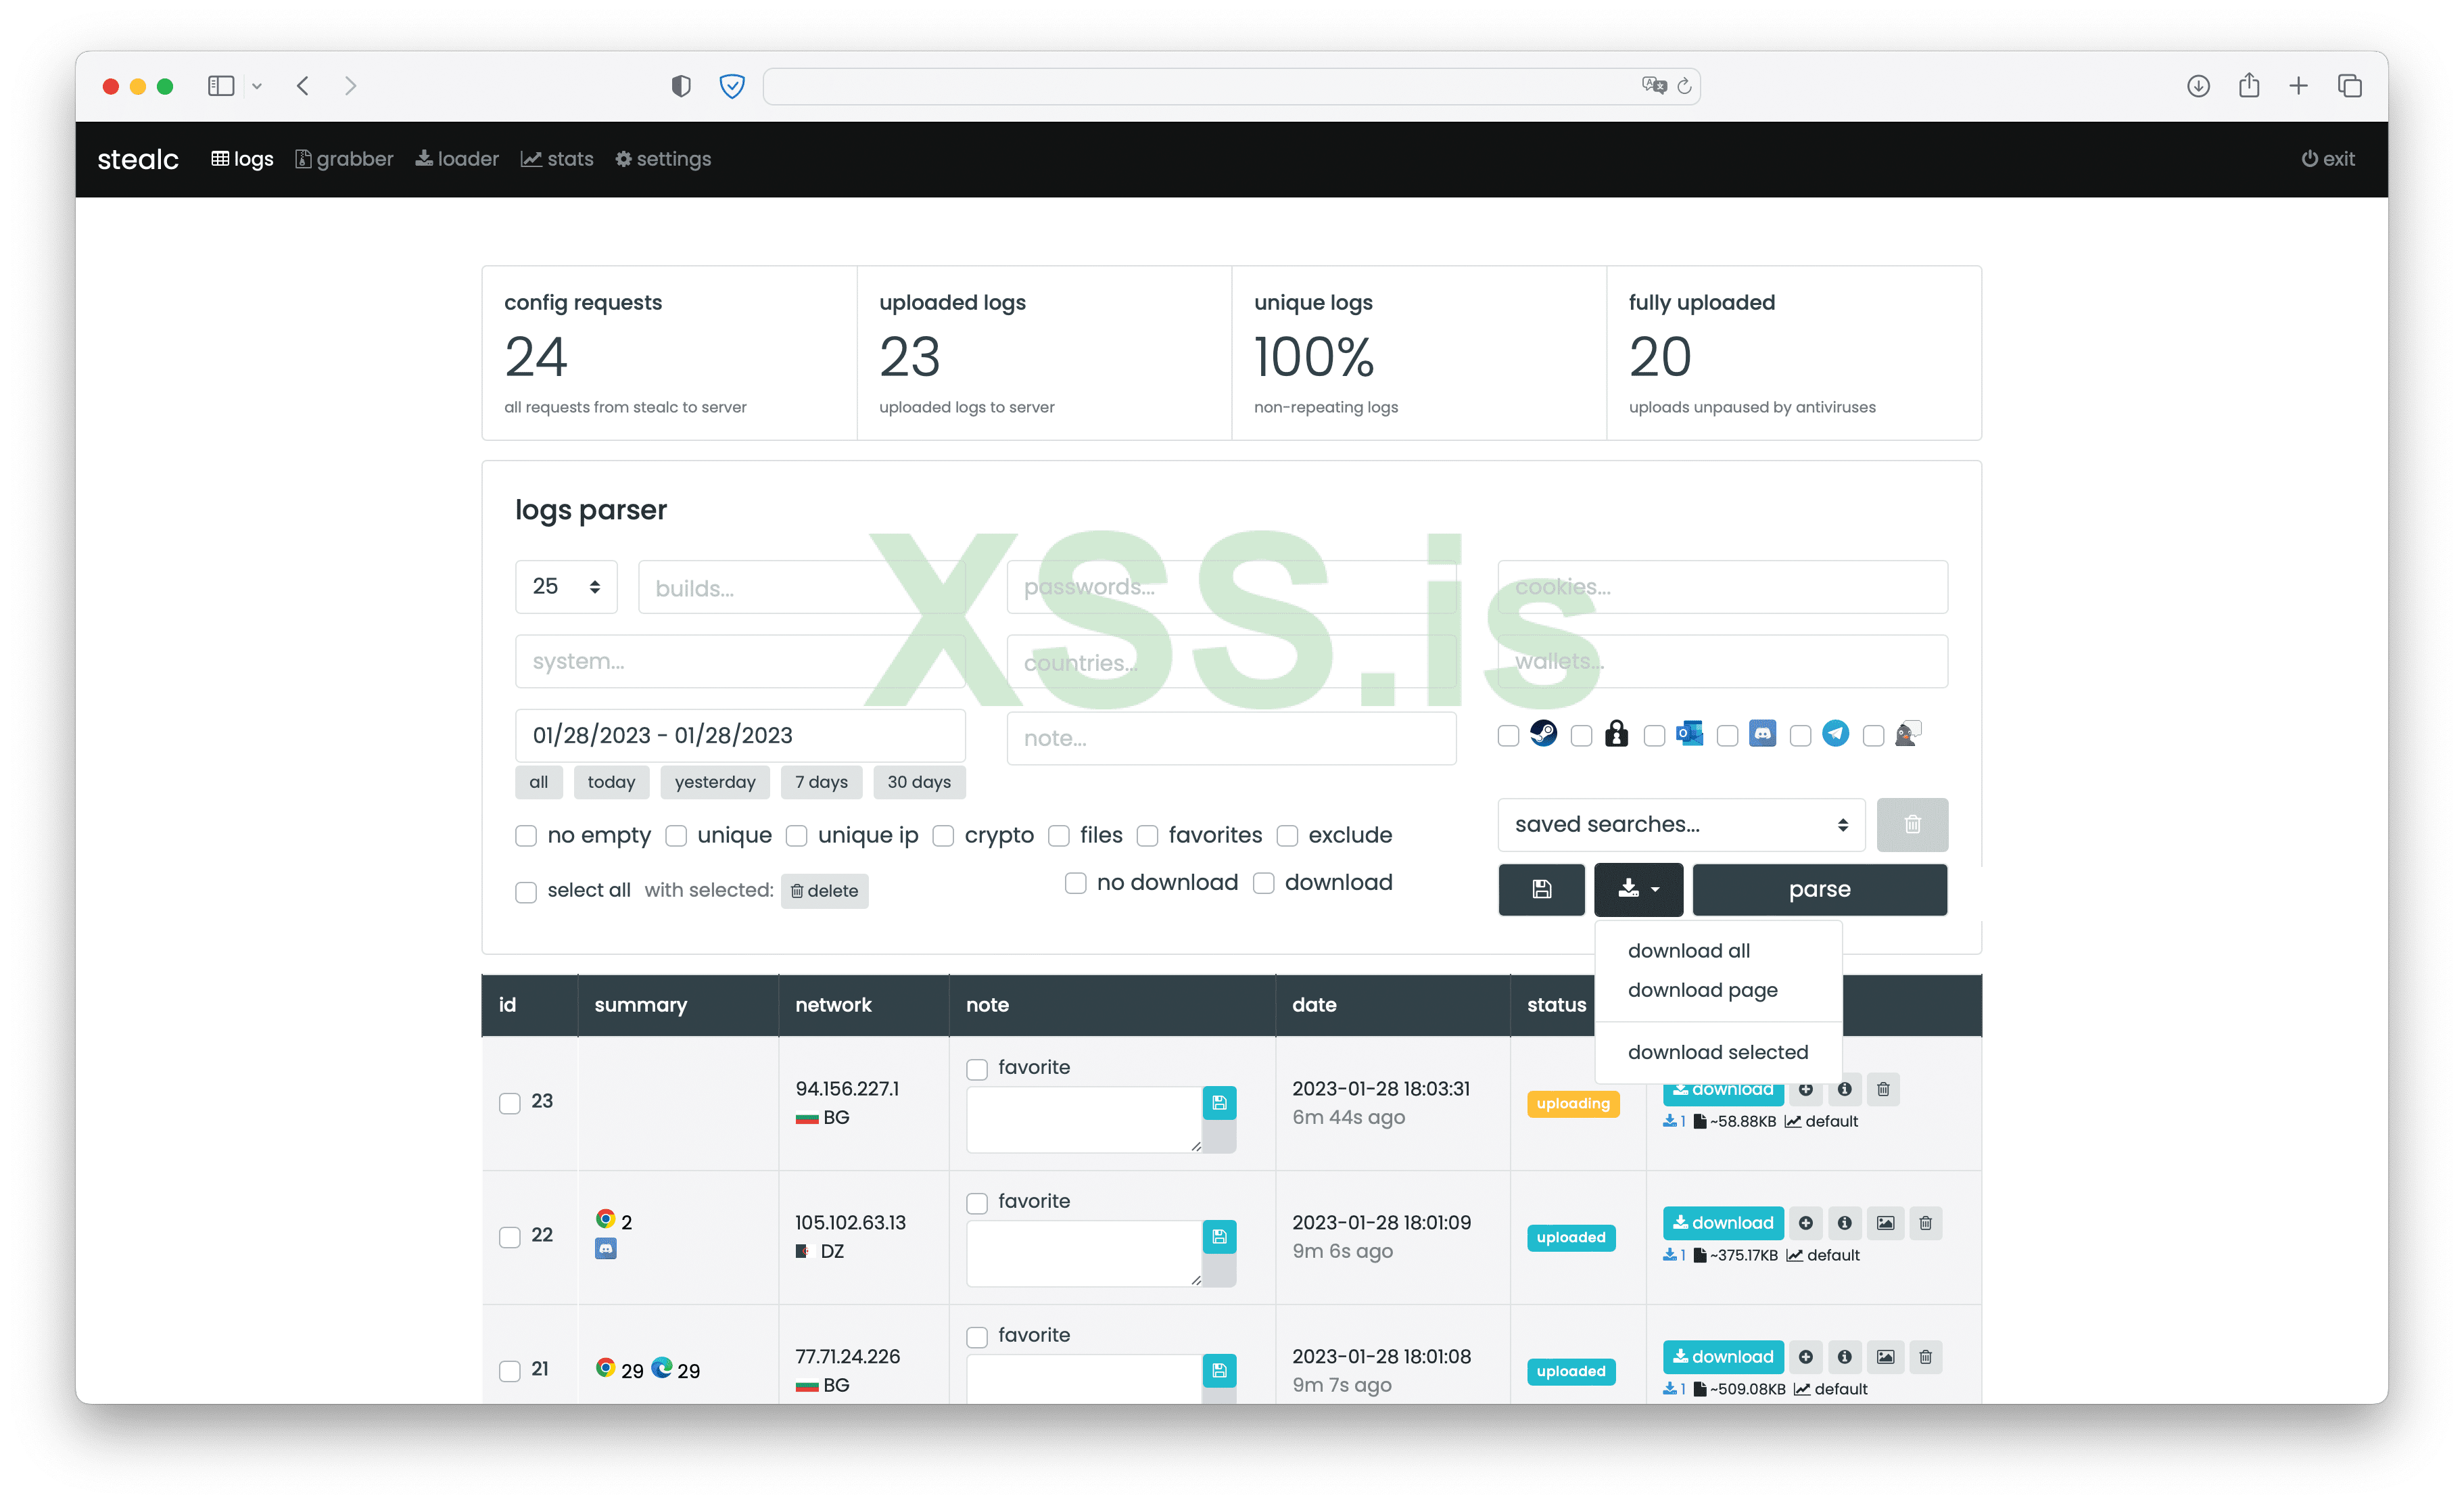
Task: Open the 'saved searches...' dropdown
Action: (1680, 824)
